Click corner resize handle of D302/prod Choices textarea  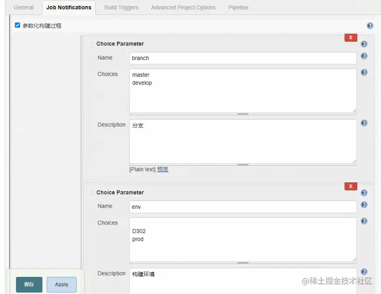[355, 259]
